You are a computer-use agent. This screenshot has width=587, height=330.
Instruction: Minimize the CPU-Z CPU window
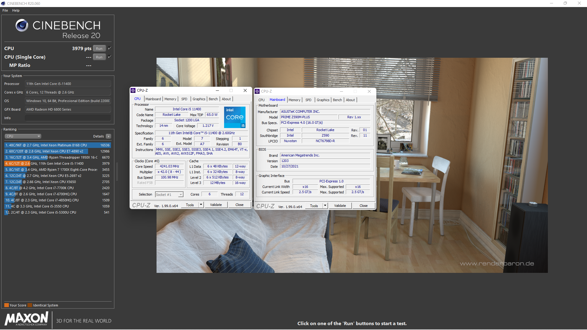click(217, 90)
